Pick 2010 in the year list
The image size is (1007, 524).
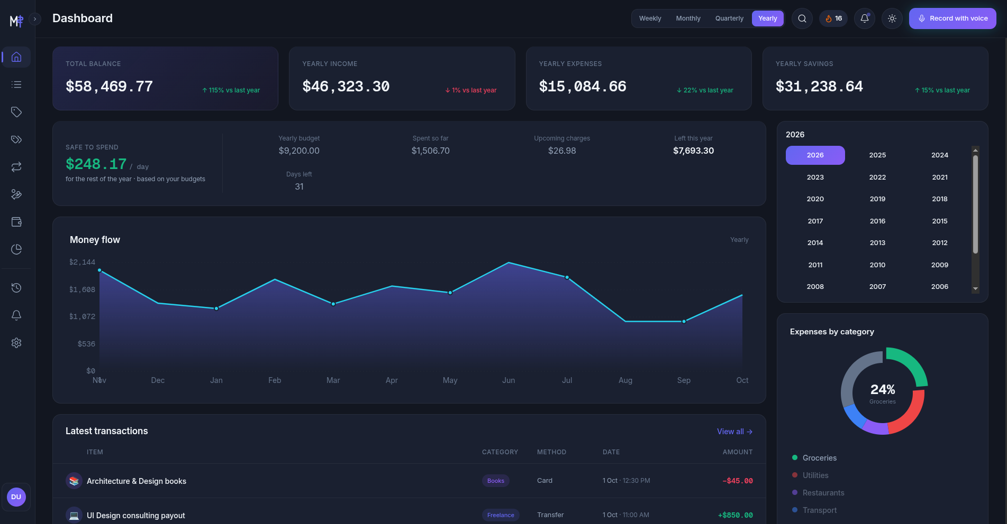(877, 265)
